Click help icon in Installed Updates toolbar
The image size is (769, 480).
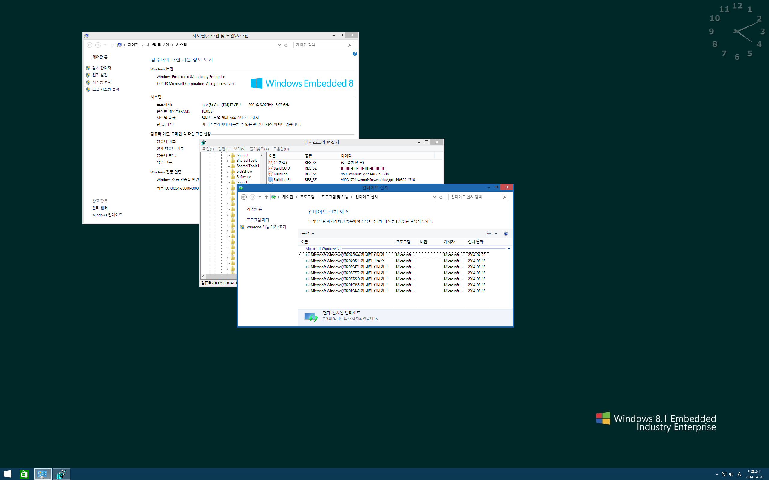[506, 234]
